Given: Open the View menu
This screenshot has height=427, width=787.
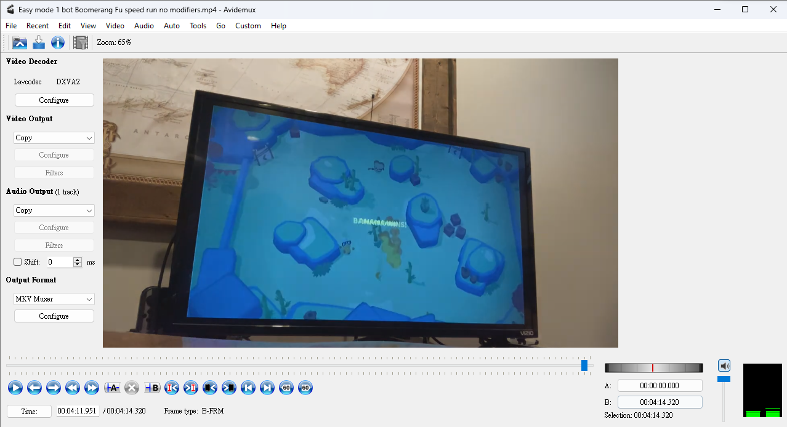Looking at the screenshot, I should [88, 26].
